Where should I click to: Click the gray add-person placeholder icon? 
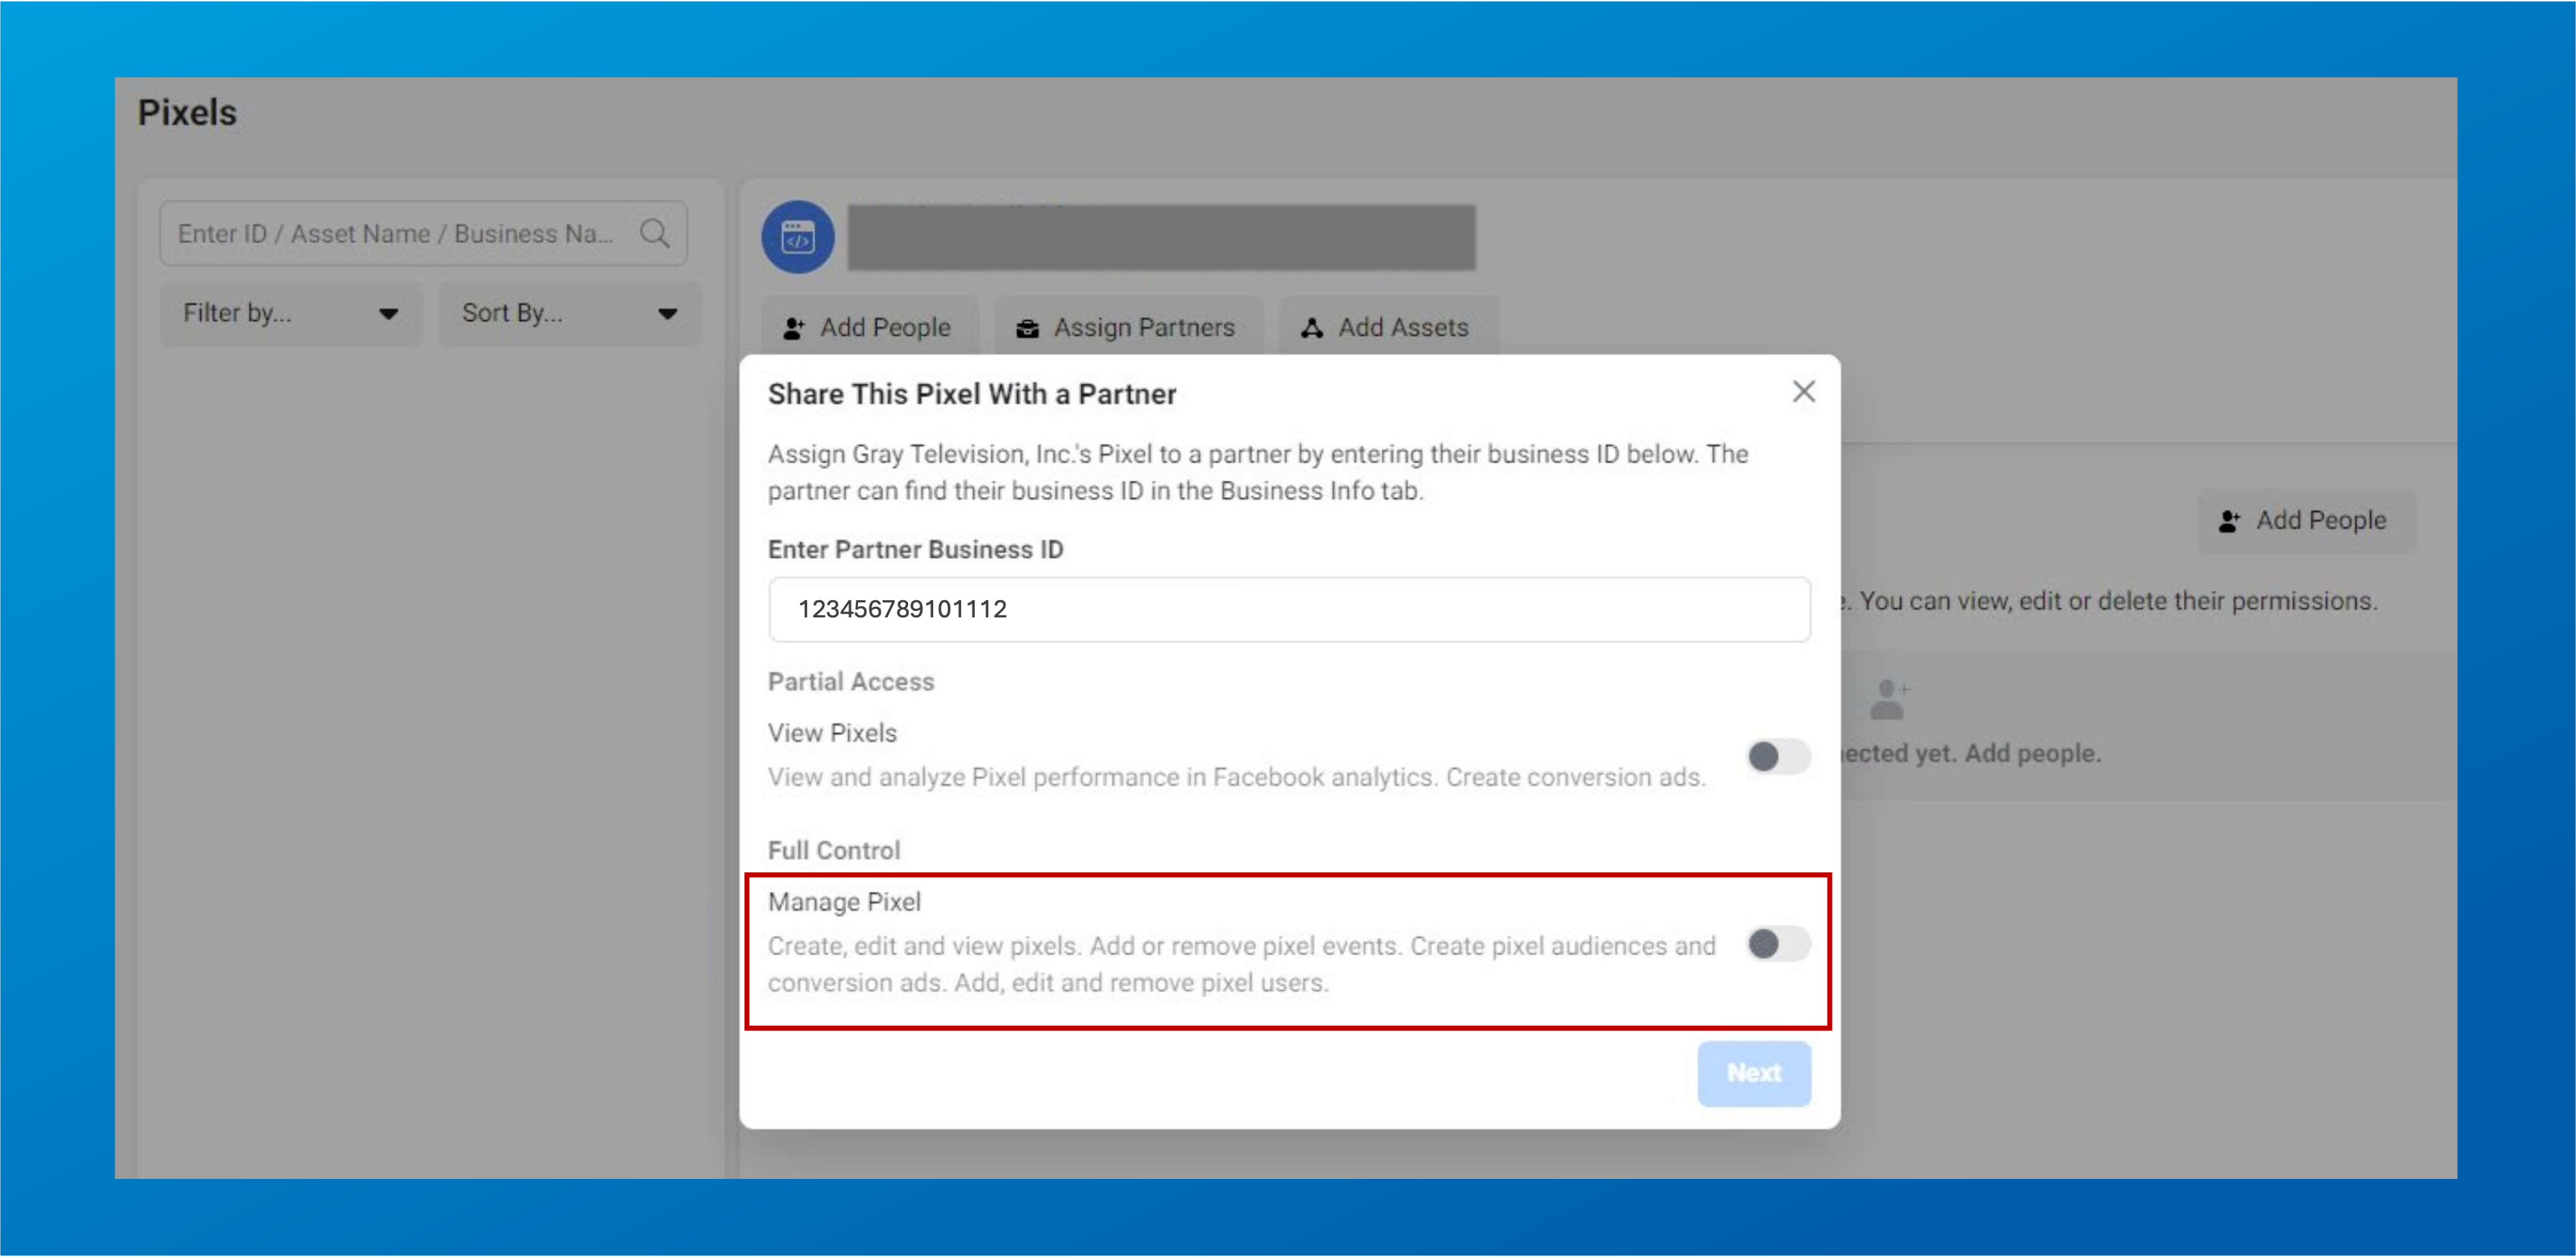click(1889, 700)
